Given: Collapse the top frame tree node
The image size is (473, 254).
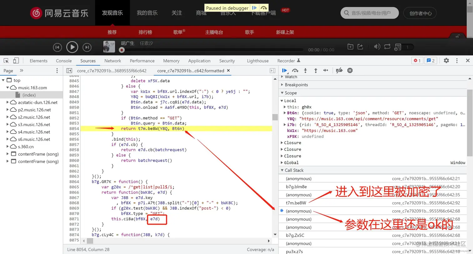Looking at the screenshot, I should pos(3,80).
